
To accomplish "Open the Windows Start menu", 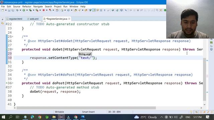I will pos(3,117).
